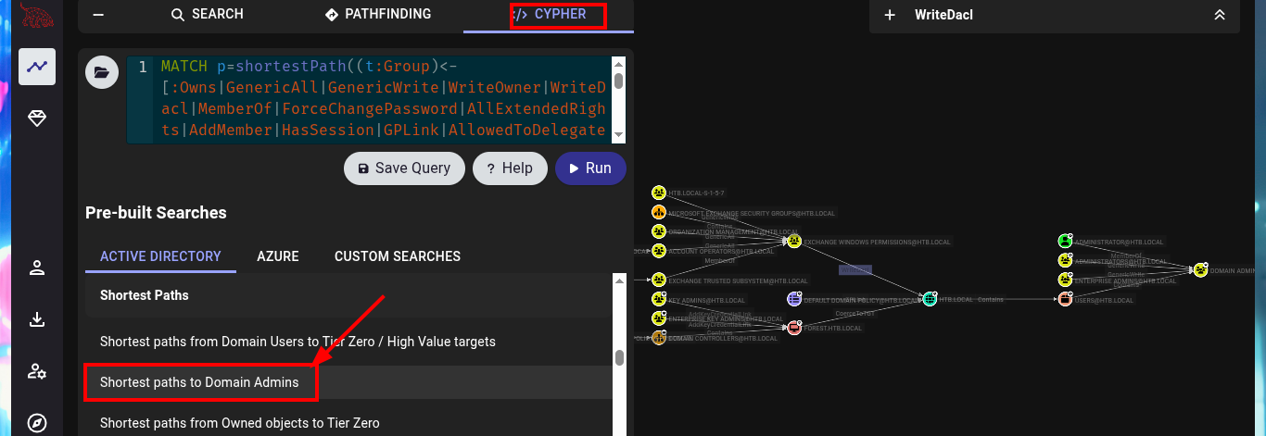This screenshot has height=436, width=1266.
Task: Click the Pre-built Searches heading
Action: (156, 212)
